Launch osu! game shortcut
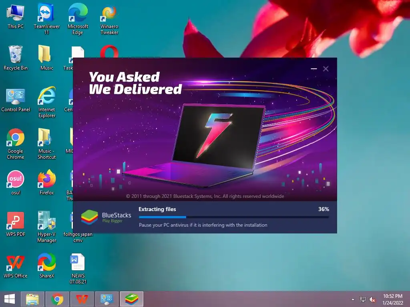Screen dimensions: 410x307 16,182
